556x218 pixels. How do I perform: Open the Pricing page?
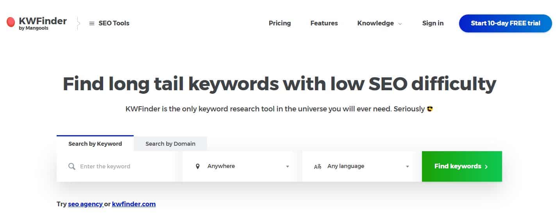tap(280, 23)
